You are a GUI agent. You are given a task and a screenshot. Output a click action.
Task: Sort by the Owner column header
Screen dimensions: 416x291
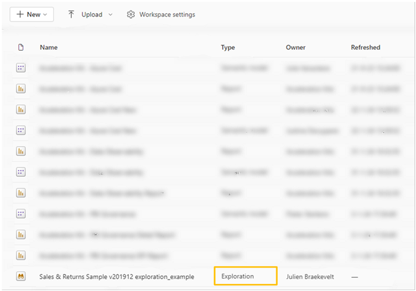click(295, 47)
